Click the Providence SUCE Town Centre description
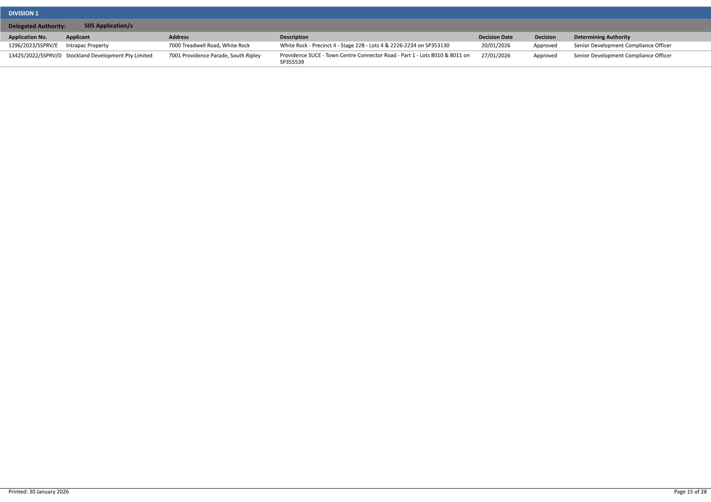Viewport: 711px width, 502px height. click(x=374, y=56)
